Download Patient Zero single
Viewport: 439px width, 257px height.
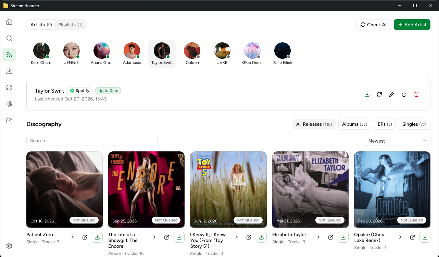(x=97, y=237)
